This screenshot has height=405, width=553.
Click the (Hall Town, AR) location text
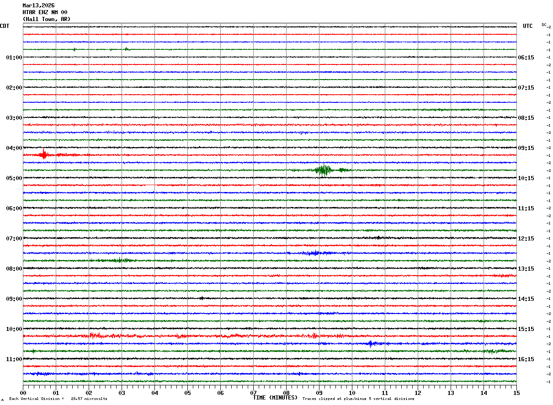[x=47, y=19]
